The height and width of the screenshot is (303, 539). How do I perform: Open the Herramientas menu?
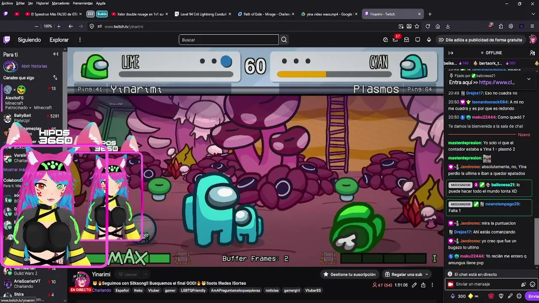pyautogui.click(x=83, y=3)
